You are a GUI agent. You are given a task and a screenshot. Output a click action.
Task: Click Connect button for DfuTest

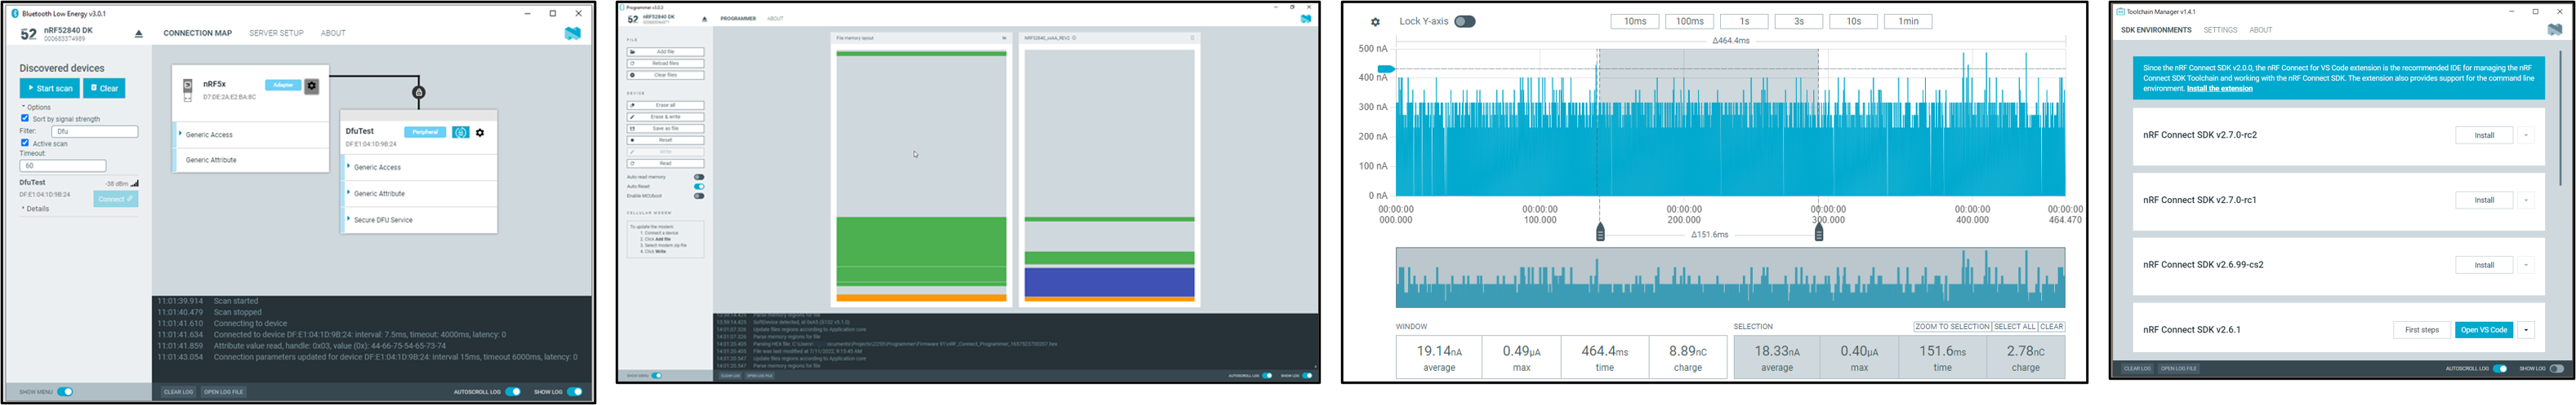click(116, 200)
